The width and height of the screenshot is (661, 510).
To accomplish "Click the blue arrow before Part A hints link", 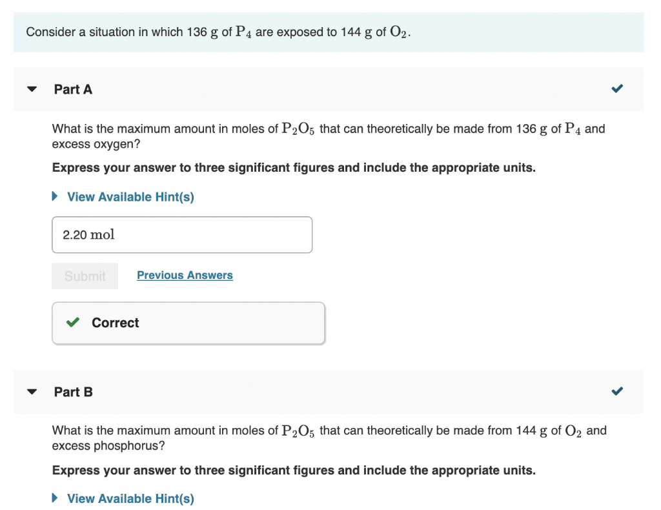I will 54,197.
